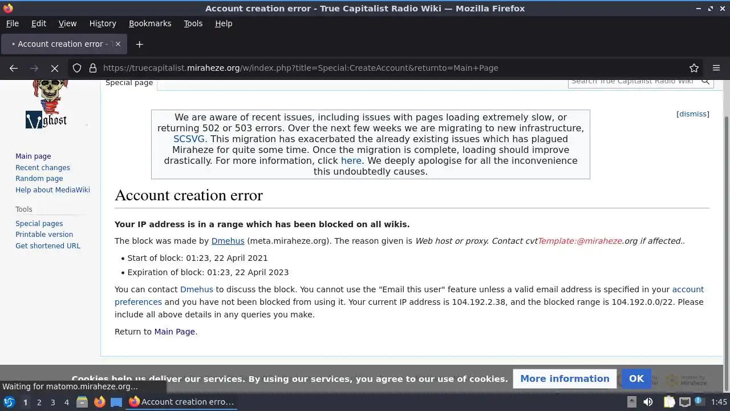Open a new tab with plus
Viewport: 730px width, 411px height.
click(139, 44)
